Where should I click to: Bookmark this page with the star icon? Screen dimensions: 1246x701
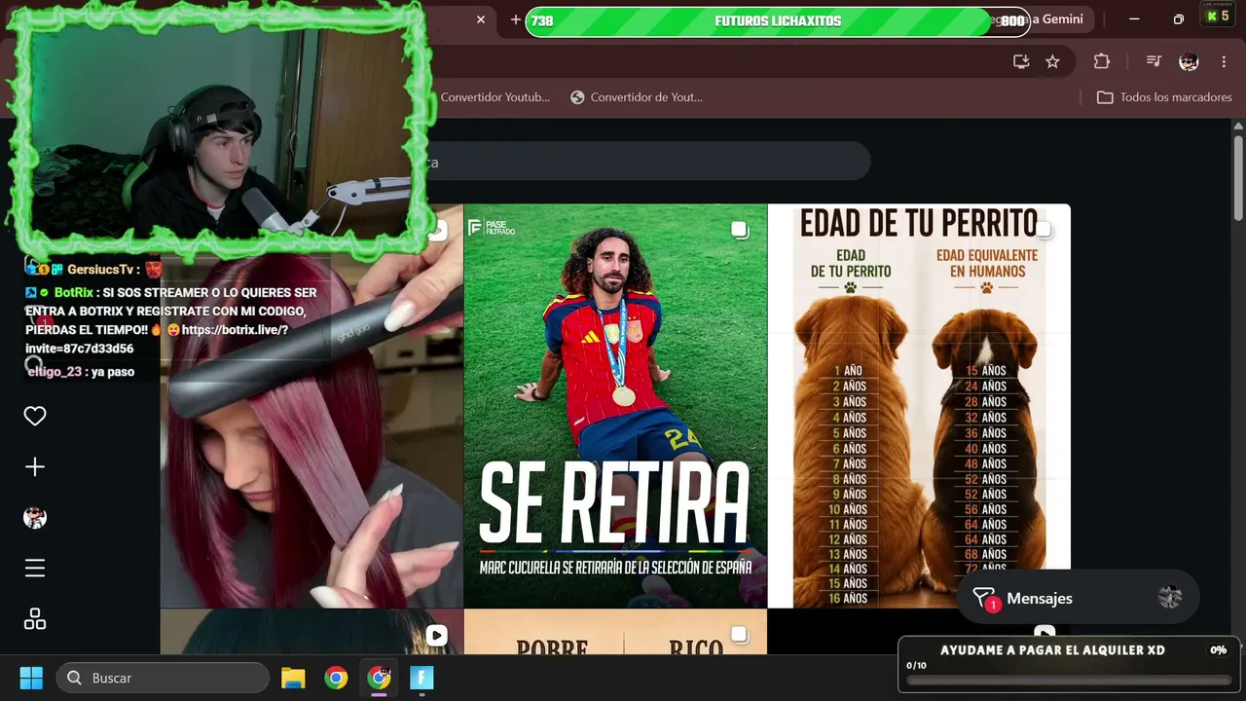(x=1052, y=61)
